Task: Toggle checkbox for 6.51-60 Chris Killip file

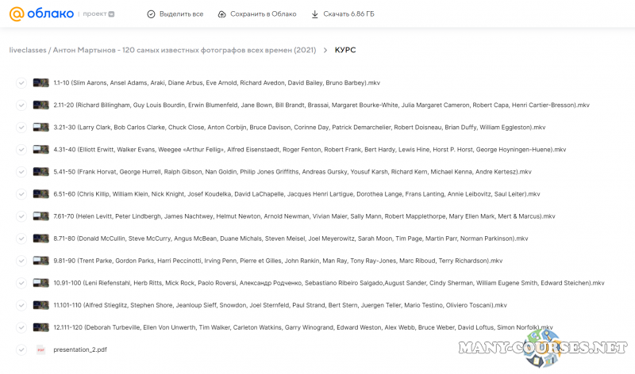Action: [x=21, y=193]
